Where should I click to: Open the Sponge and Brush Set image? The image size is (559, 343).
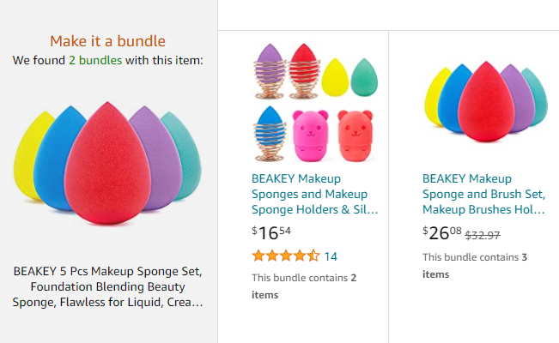pyautogui.click(x=486, y=101)
